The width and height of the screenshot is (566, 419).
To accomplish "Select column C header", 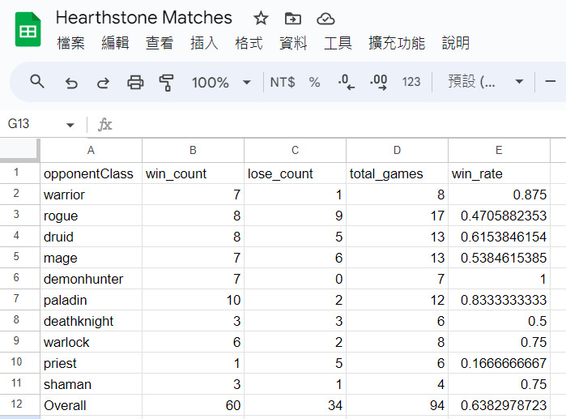I will (x=295, y=150).
